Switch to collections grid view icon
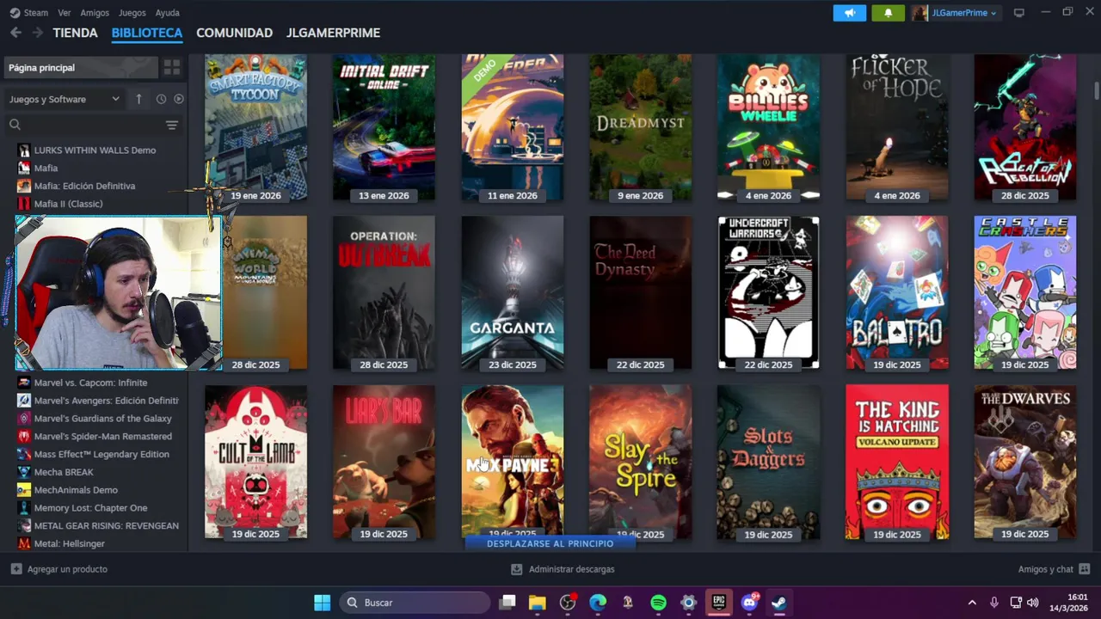 pyautogui.click(x=172, y=67)
